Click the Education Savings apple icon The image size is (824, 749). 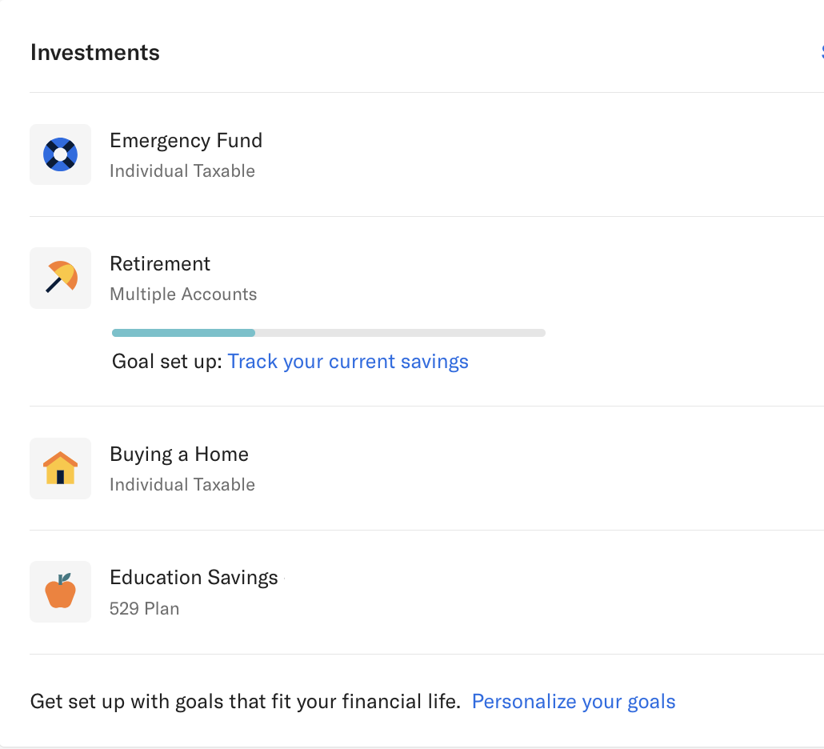coord(60,591)
